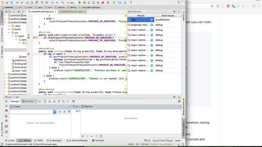Click the Cut scissors icon
Image resolution: width=262 pixels, height=147 pixels.
click(x=27, y=2)
